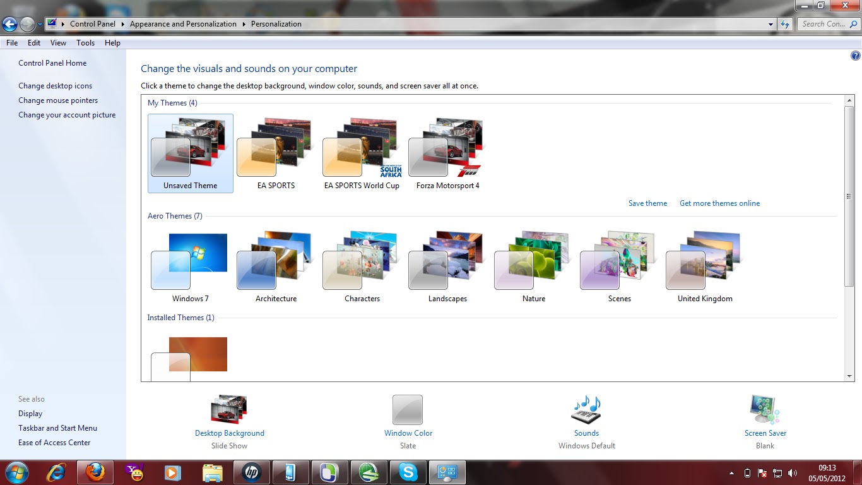Open the Display link under See also
Image resolution: width=862 pixels, height=485 pixels.
point(30,414)
